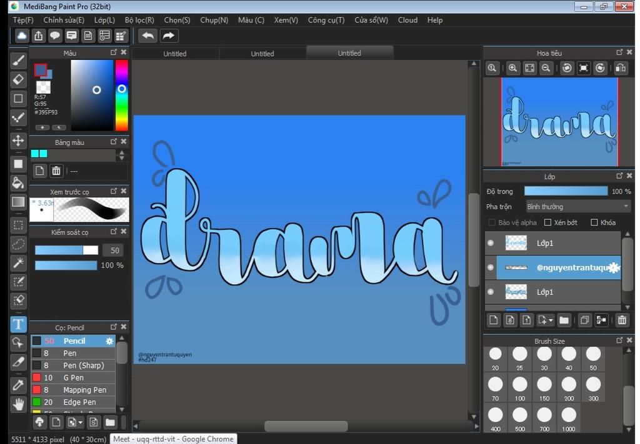This screenshot has width=640, height=444.
Task: Click the brush size 50 slider
Action: click(x=66, y=250)
